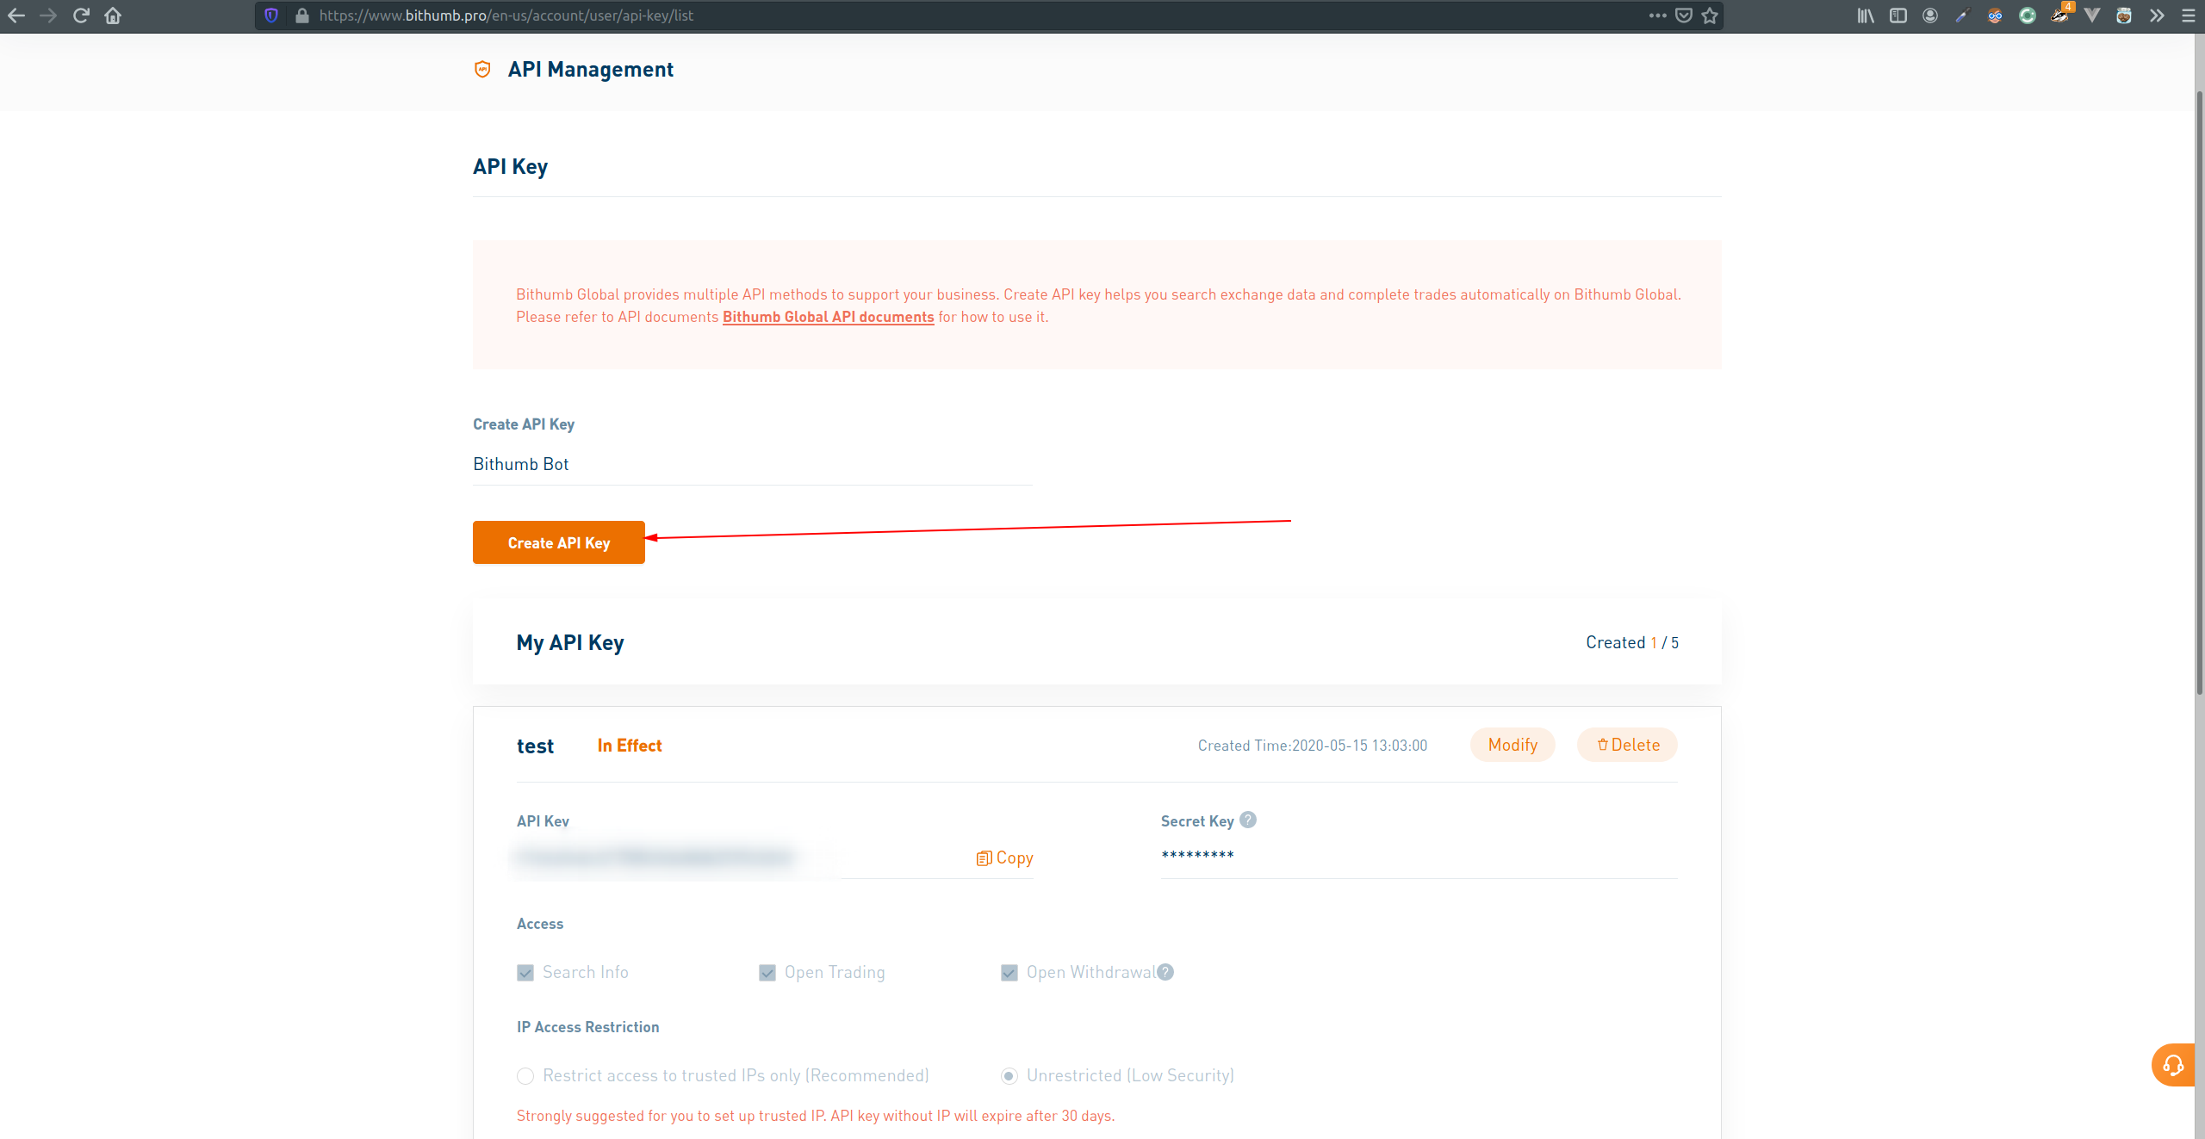This screenshot has height=1139, width=2205.
Task: Open the Firefox hamburger menu
Action: tap(2188, 15)
